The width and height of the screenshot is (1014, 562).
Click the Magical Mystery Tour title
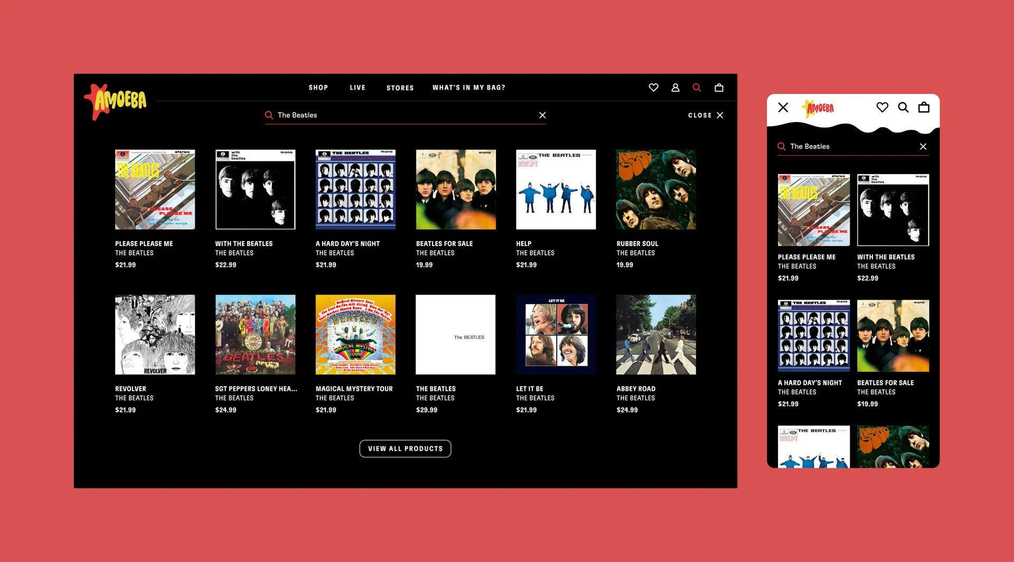click(x=354, y=389)
